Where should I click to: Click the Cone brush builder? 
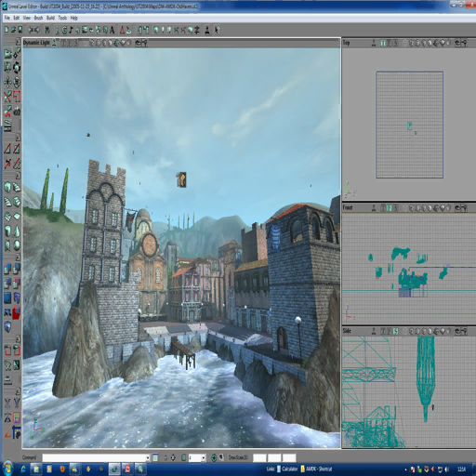tap(17, 231)
